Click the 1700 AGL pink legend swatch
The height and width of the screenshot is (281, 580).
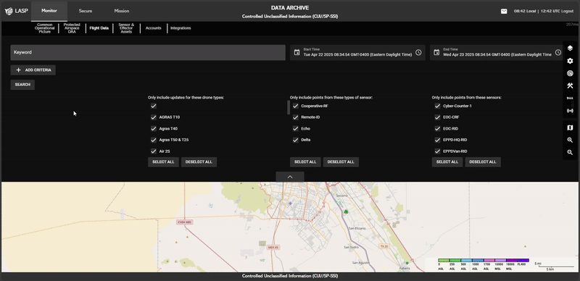tap(489, 260)
